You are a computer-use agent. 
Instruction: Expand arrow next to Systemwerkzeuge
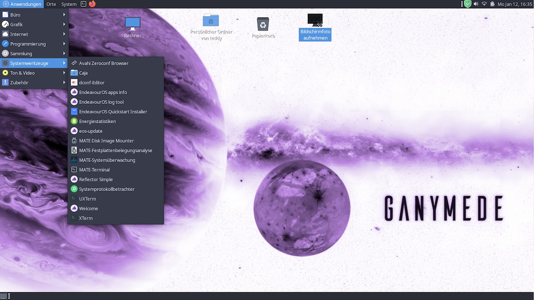(64, 63)
